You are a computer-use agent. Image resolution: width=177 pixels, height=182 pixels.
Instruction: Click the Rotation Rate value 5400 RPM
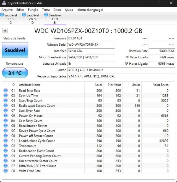coord(162,51)
